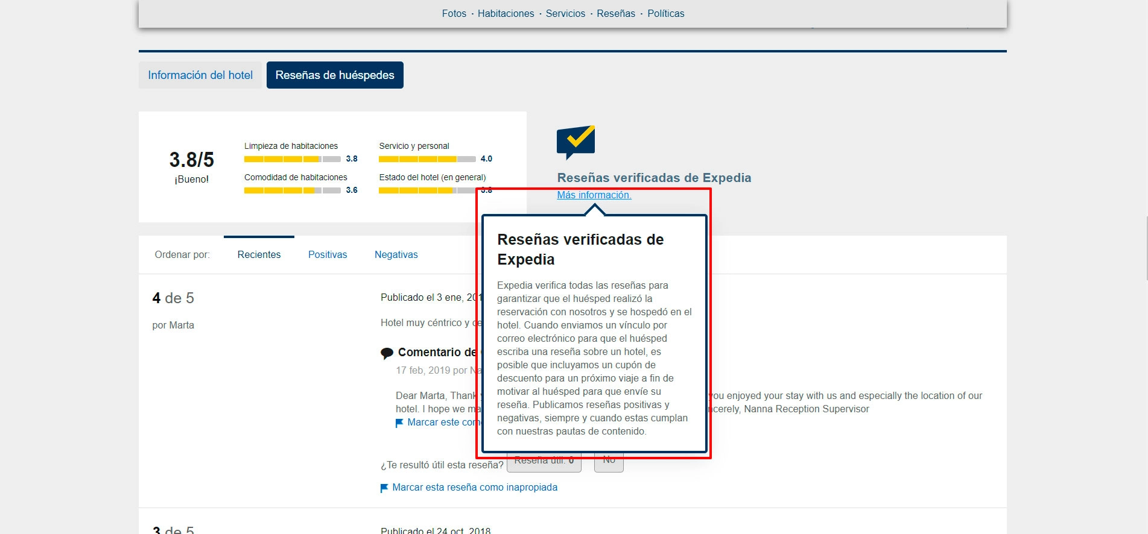Screen dimensions: 1148x534
Task: Click the hotel comment speech bubble icon
Action: tap(387, 353)
